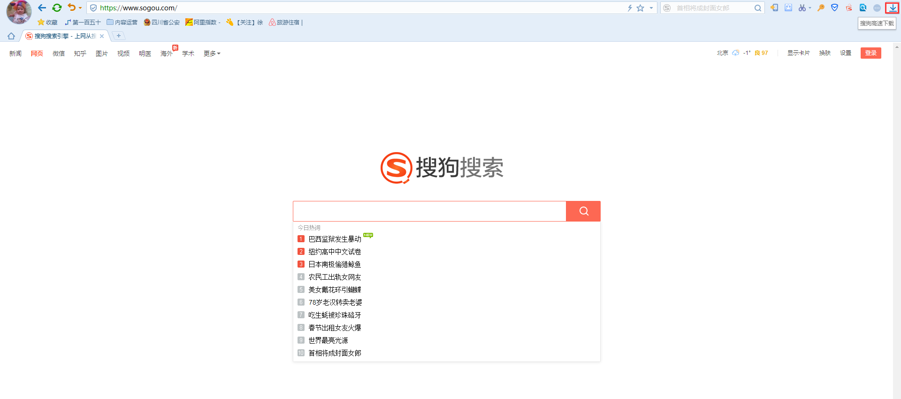Click the key password manager icon

pos(821,8)
